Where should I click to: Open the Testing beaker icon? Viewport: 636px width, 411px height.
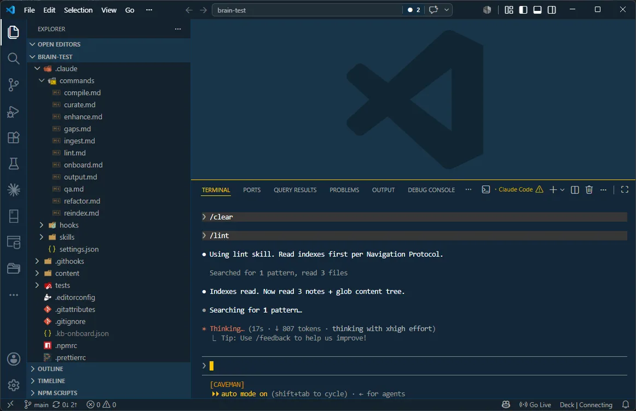(13, 163)
